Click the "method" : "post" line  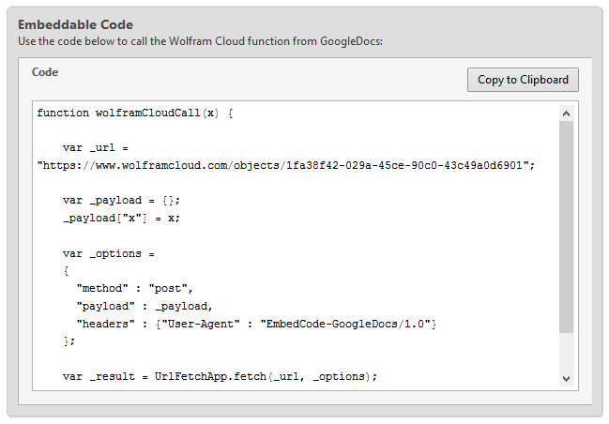tap(133, 288)
